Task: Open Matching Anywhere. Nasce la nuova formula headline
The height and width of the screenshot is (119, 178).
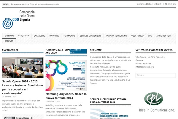Action: pyautogui.click(x=66, y=96)
